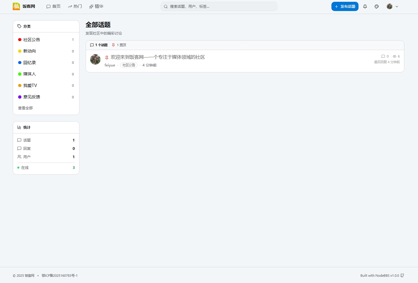Click the GitHub icon in footer

point(402,276)
